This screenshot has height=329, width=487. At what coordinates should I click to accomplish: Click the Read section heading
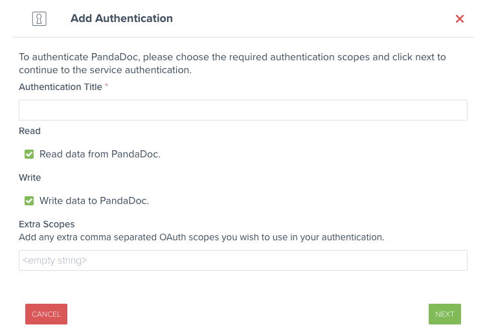30,131
